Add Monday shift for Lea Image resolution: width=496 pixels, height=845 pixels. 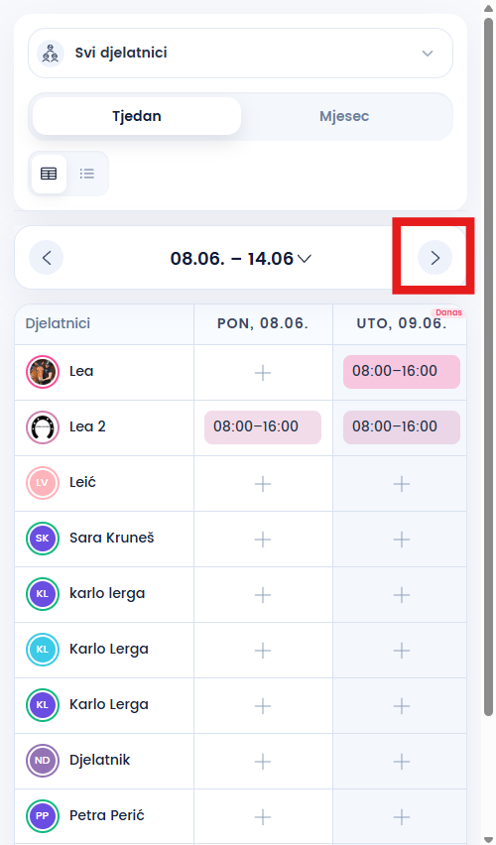click(x=263, y=372)
